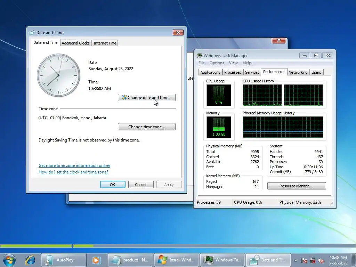Click the Total physical memory value 4095
The height and width of the screenshot is (267, 356).
coord(255,152)
